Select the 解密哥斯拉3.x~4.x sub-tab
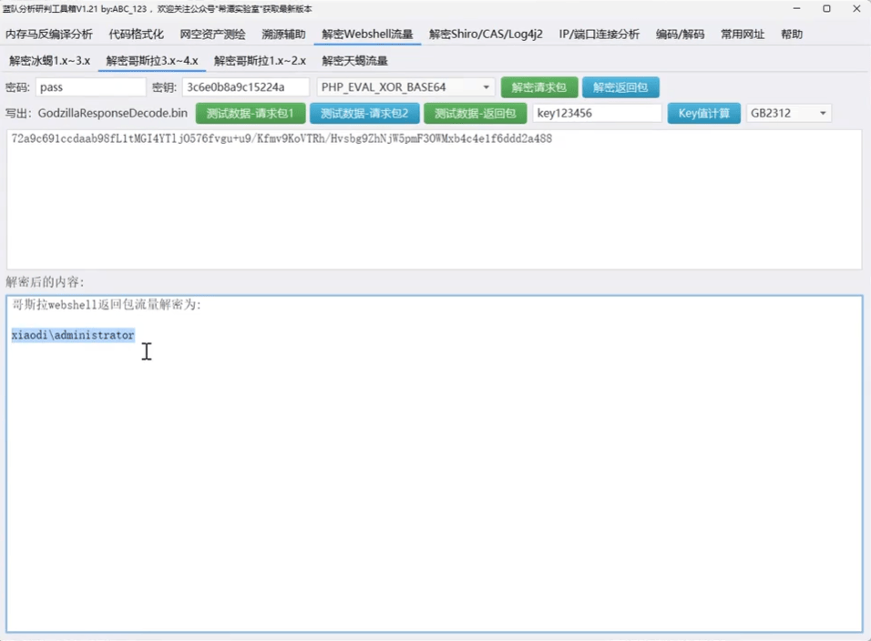The height and width of the screenshot is (641, 871). tap(152, 61)
